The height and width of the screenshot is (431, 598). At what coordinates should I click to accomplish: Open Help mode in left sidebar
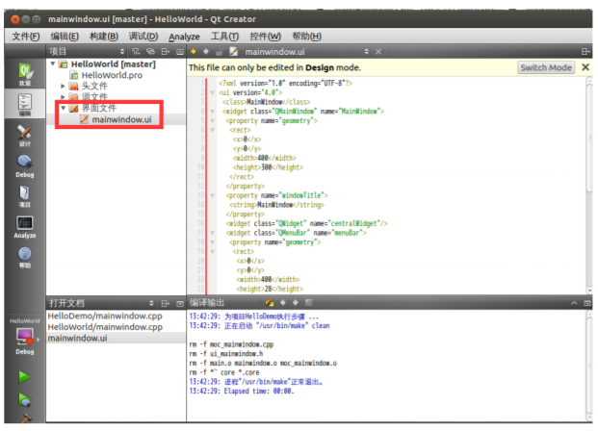(24, 257)
